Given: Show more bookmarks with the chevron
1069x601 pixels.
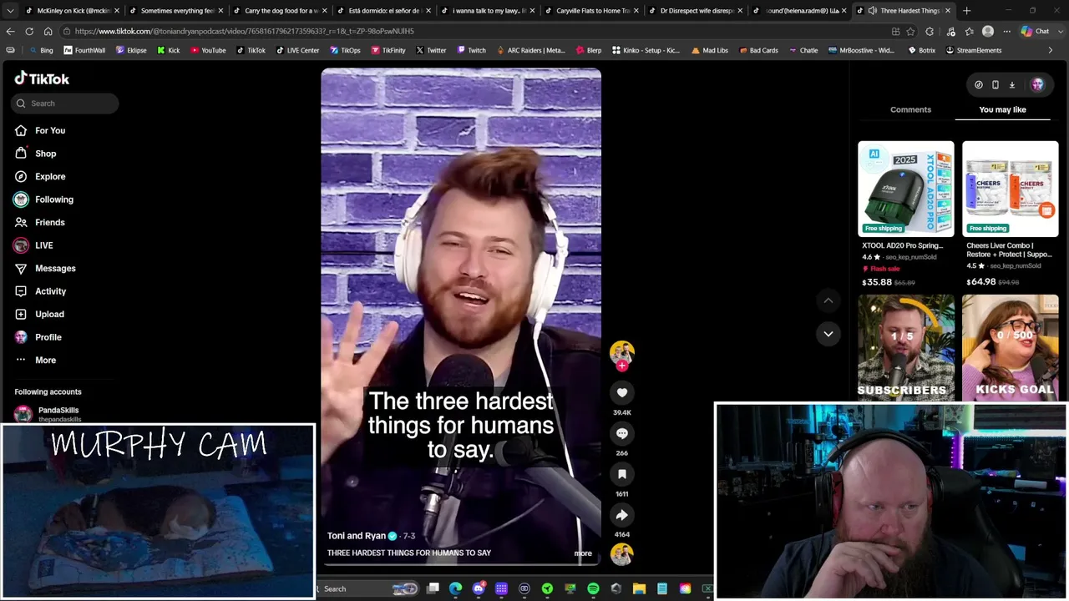Looking at the screenshot, I should (1051, 50).
